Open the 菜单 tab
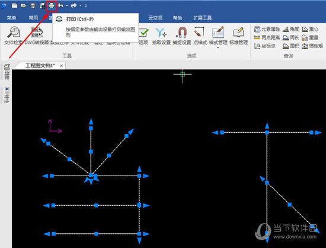This screenshot has width=326, height=248. tap(11, 18)
